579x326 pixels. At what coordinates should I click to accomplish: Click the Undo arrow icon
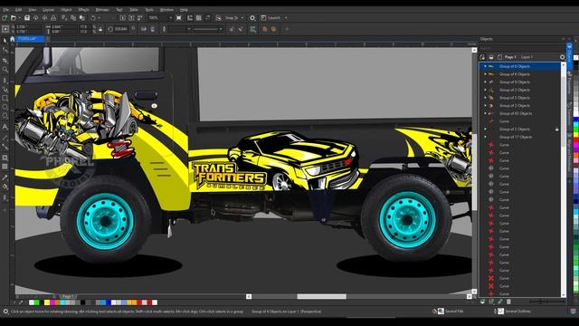93,18
